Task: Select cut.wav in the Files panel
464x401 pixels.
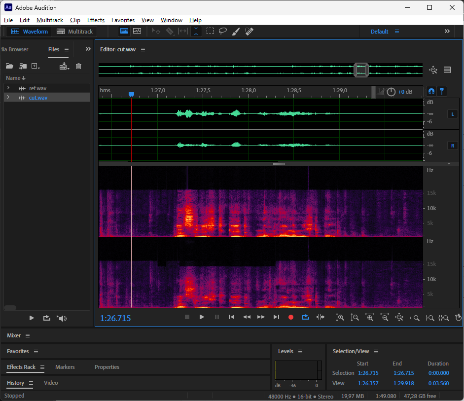Action: coord(38,98)
